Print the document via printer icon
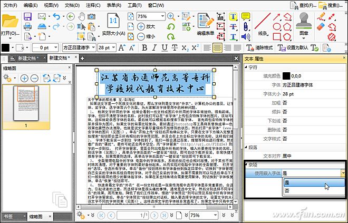The height and width of the screenshot is (223, 348). click(28, 26)
